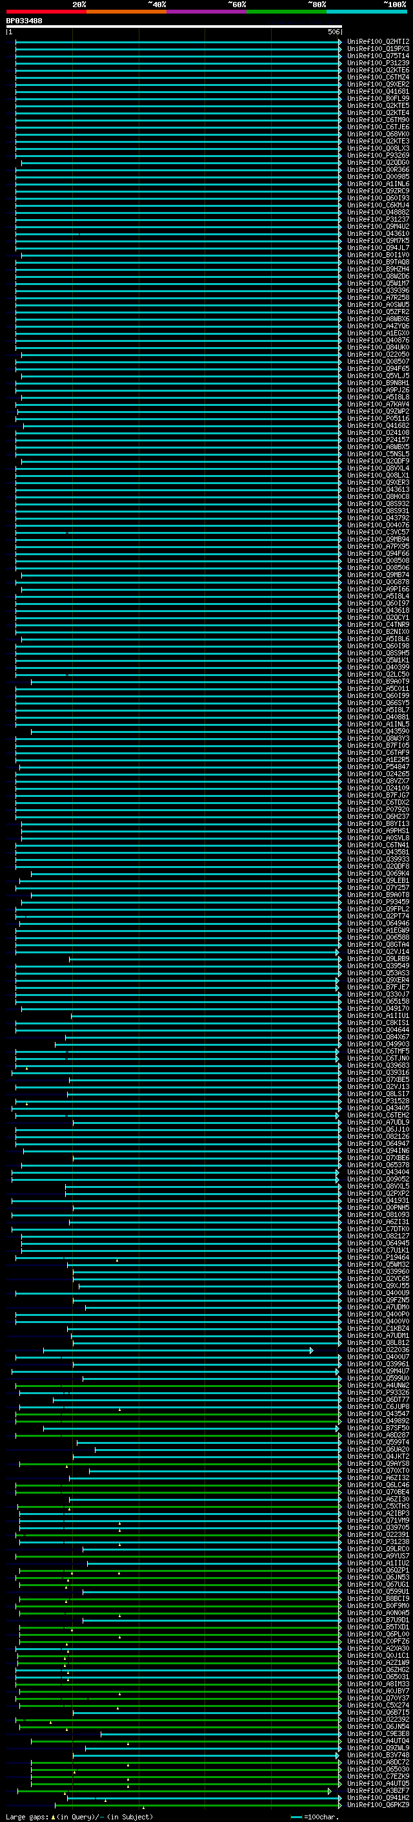The image size is (413, 1822).
Task: Select the UniRef100_Q39933 label
Action: (378, 860)
